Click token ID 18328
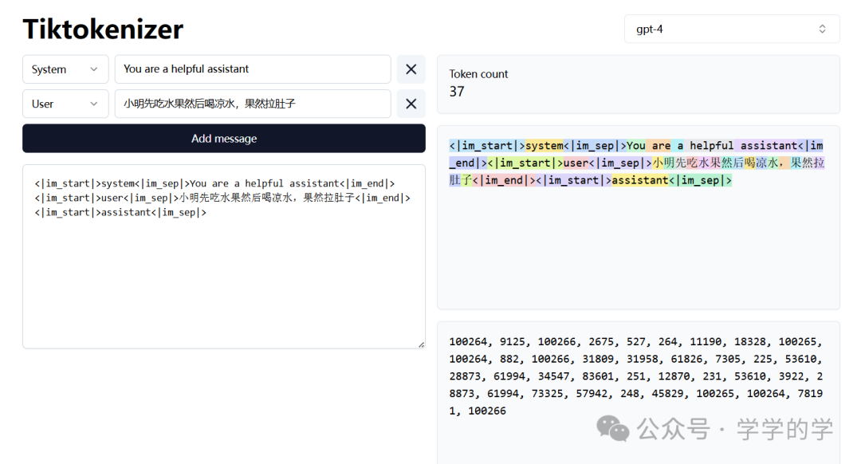Image resolution: width=861 pixels, height=464 pixels. [x=750, y=341]
